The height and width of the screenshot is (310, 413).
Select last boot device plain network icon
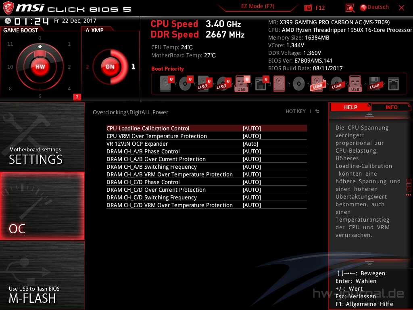tap(393, 84)
